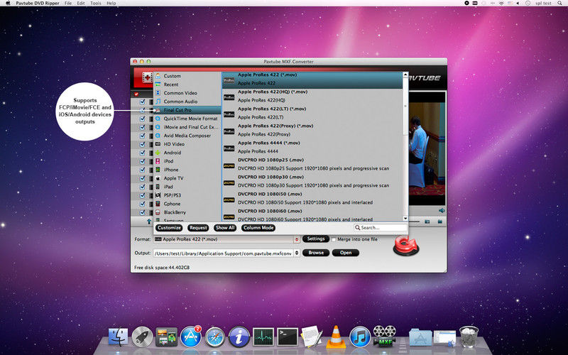Expand the Output path dropdown arrows
Screen dimensions: 568x355
(297, 253)
